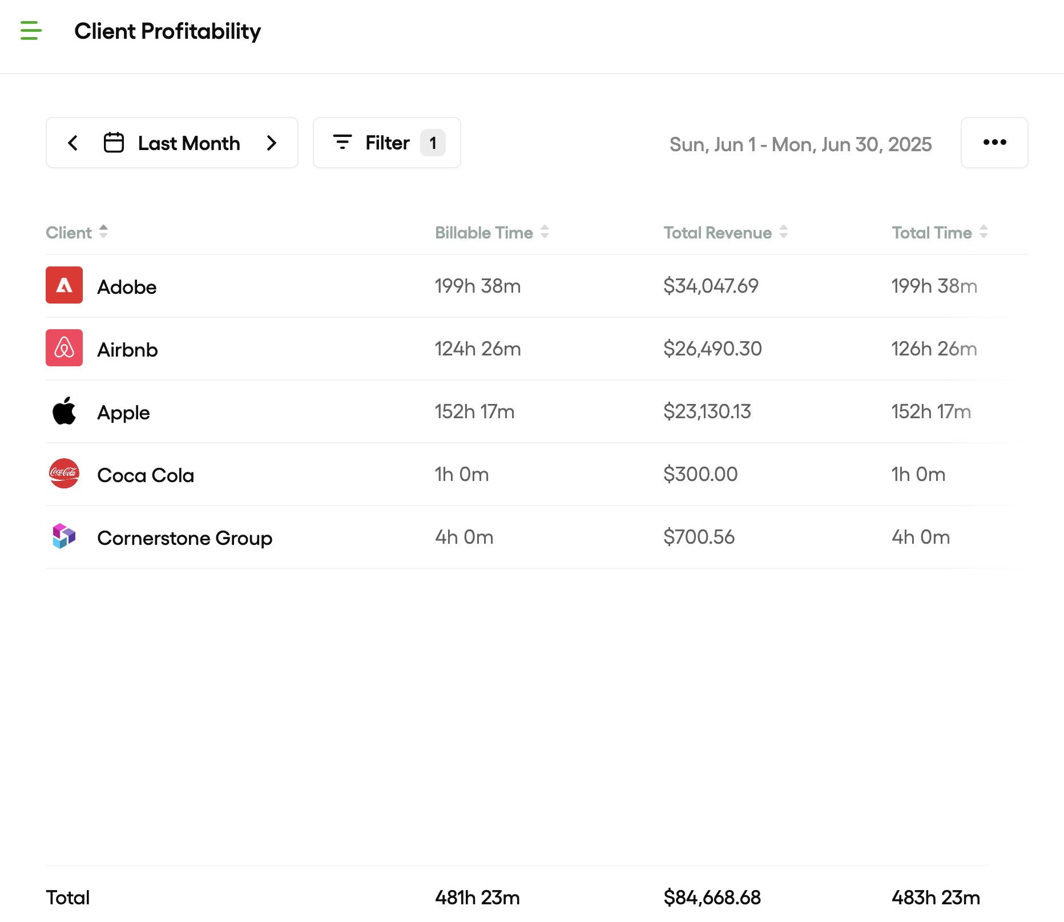Open the three-dot more options menu
This screenshot has height=922, width=1064.
click(994, 143)
